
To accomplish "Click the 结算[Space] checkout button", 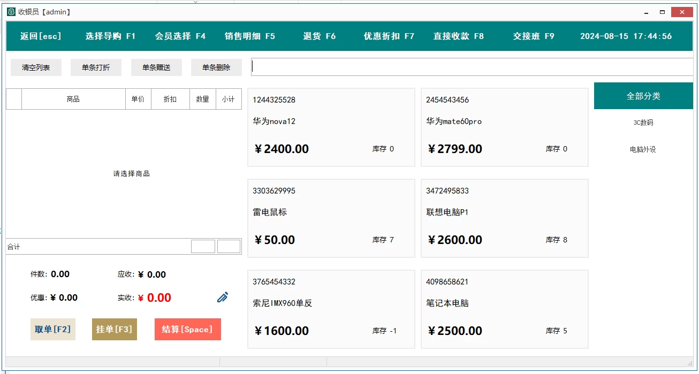I will coord(187,330).
